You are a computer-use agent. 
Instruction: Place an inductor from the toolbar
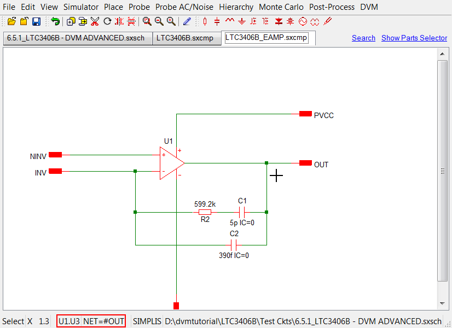click(x=229, y=21)
